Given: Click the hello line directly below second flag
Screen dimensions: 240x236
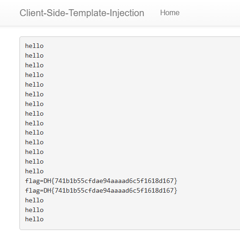Looking at the screenshot, I should [34, 201].
